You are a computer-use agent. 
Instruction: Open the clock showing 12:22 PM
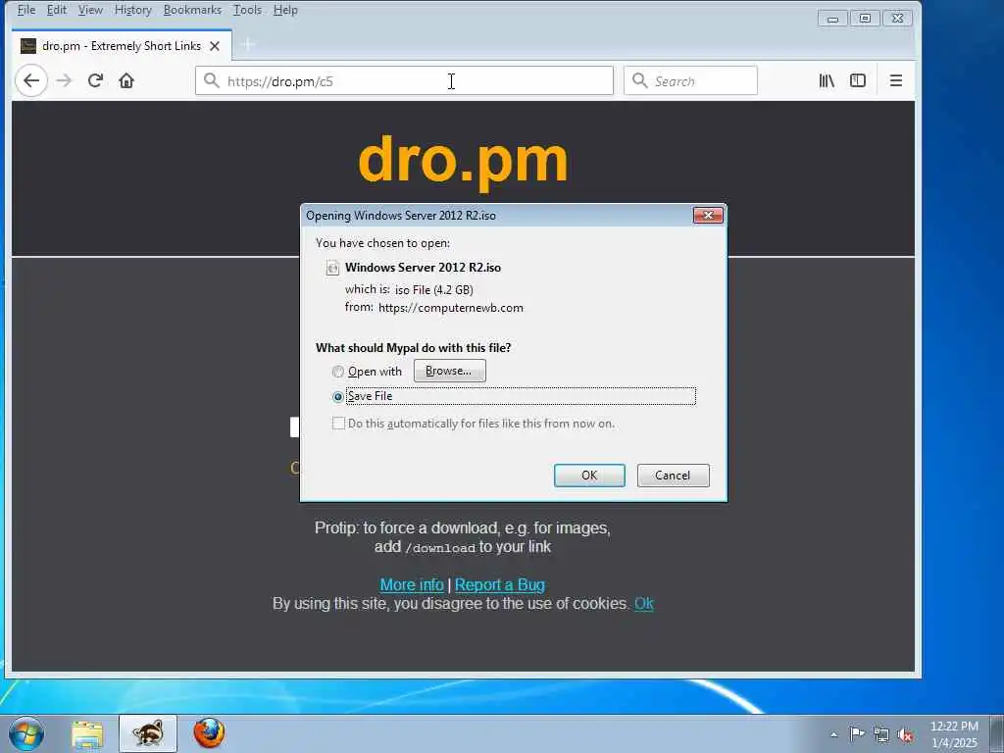click(x=954, y=733)
